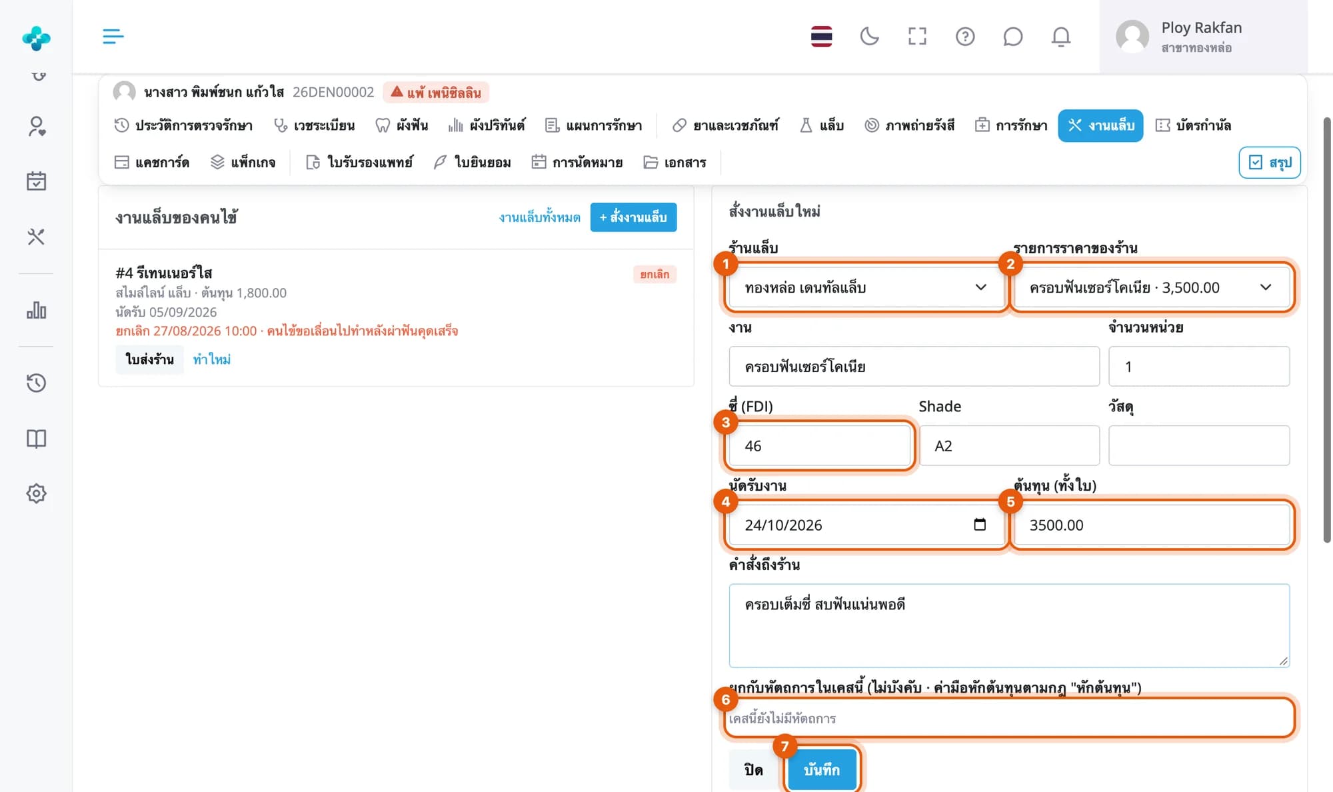Click the Shade input field
1333x792 pixels.
pyautogui.click(x=1009, y=445)
